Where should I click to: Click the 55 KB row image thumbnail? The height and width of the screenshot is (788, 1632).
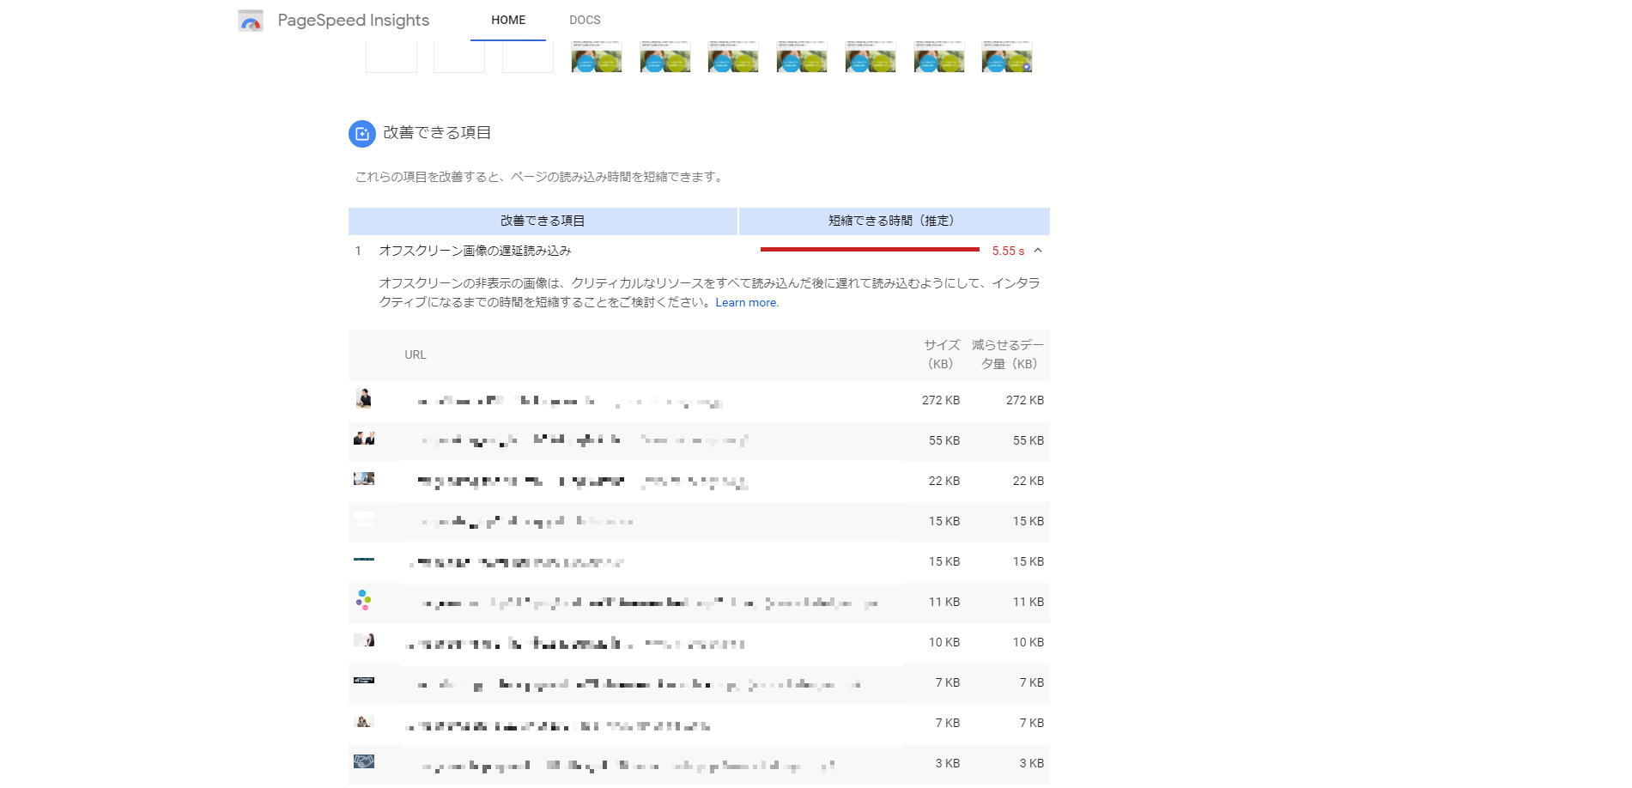click(364, 439)
